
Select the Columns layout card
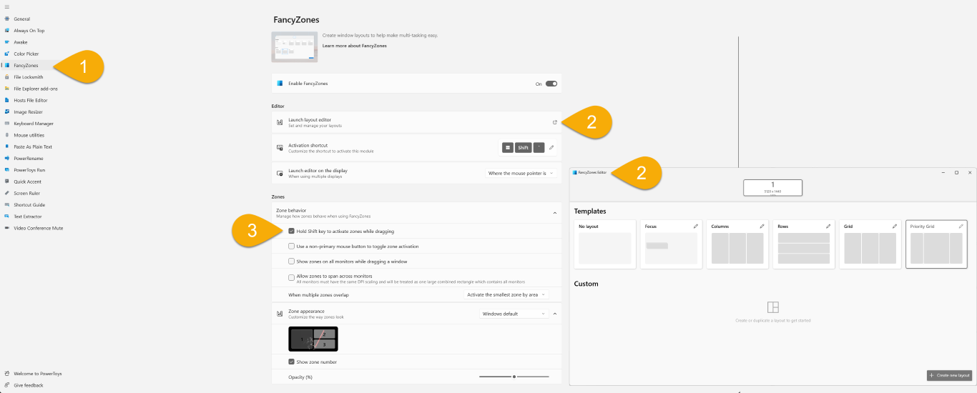coord(737,244)
